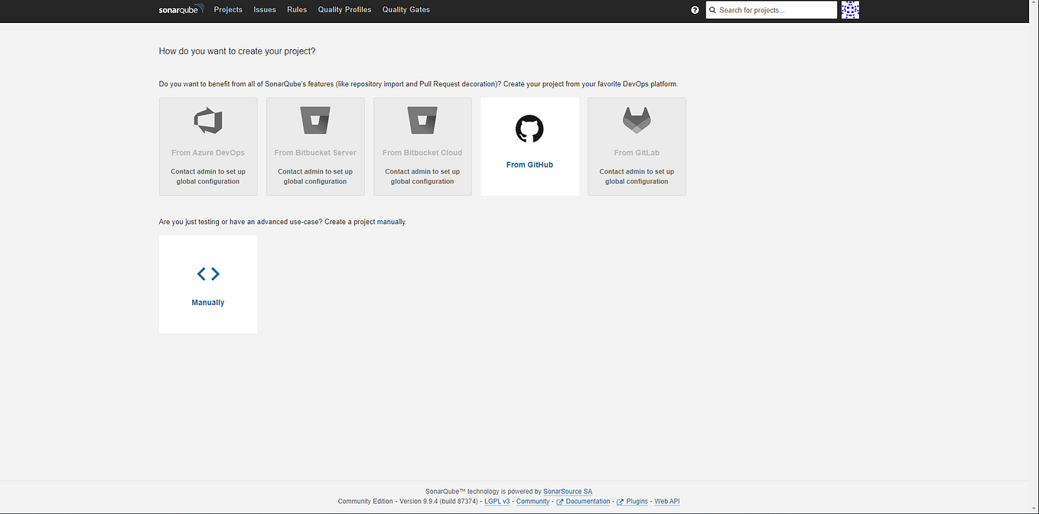
Task: Open the Projects menu
Action: coord(228,9)
